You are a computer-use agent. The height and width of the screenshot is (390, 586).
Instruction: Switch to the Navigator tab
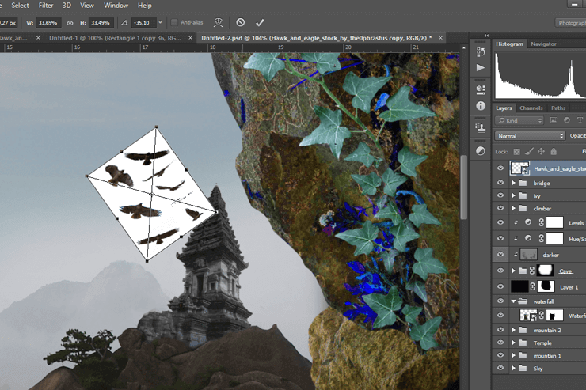click(543, 44)
